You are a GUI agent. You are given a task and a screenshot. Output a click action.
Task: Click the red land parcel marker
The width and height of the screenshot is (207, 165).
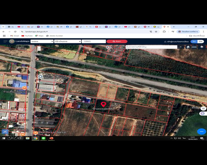coord(103,104)
